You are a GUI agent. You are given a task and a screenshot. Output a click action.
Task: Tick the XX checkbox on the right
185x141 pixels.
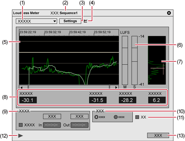[x=137, y=117]
